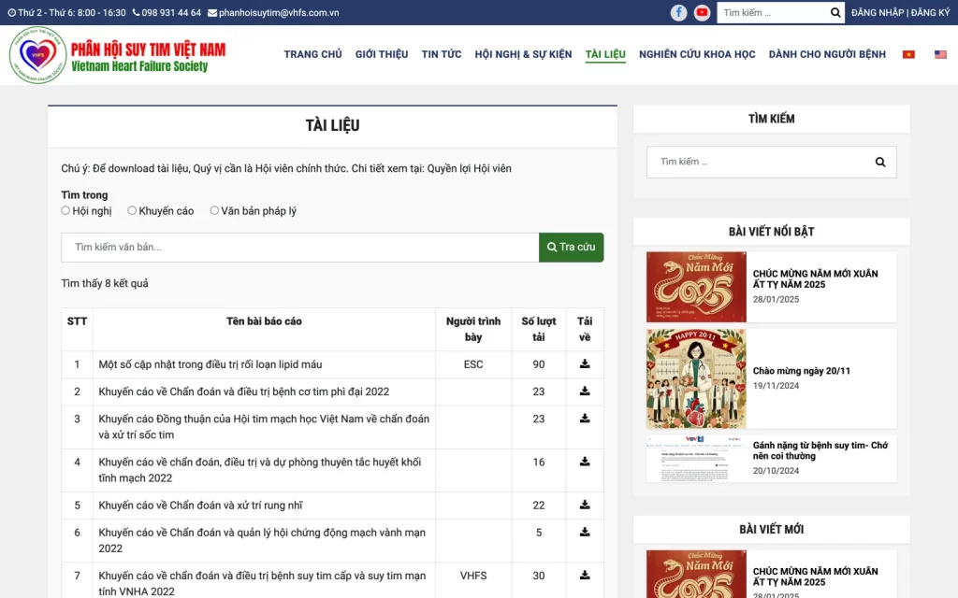The image size is (958, 598).
Task: Click the ESC presenter cell
Action: (x=473, y=364)
